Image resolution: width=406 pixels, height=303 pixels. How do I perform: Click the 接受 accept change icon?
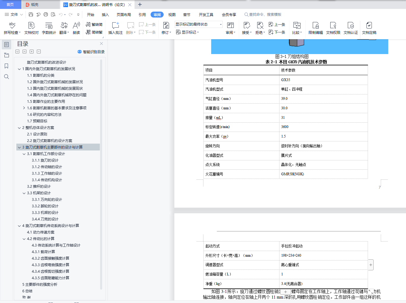[x=247, y=26]
